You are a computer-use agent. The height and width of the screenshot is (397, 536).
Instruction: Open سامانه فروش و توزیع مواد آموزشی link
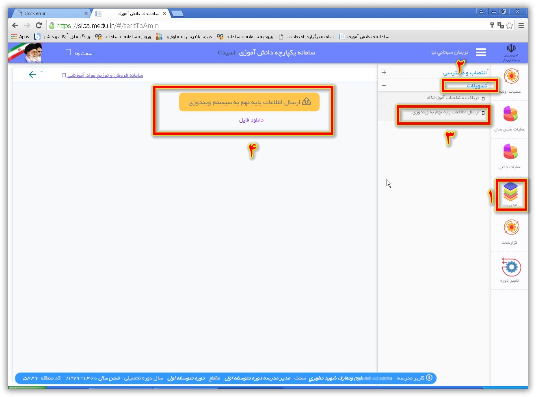tap(105, 75)
